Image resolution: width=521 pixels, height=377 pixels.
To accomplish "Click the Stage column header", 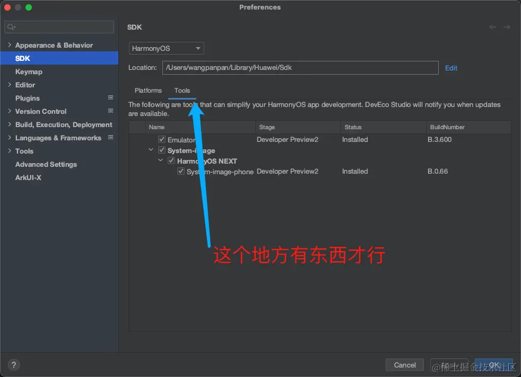I will point(298,127).
